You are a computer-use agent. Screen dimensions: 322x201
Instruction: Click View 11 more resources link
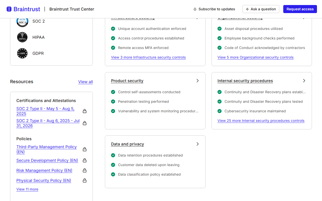(x=27, y=189)
